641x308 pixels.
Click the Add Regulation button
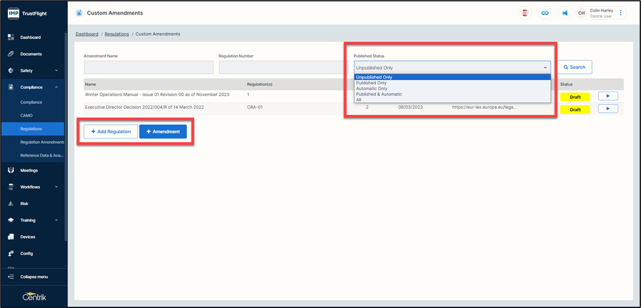(x=111, y=131)
